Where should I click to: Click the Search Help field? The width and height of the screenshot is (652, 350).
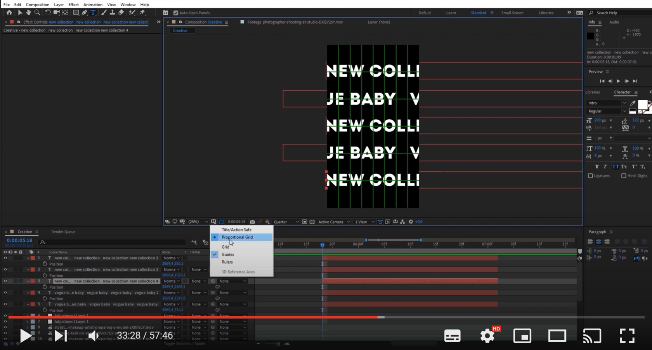[619, 13]
